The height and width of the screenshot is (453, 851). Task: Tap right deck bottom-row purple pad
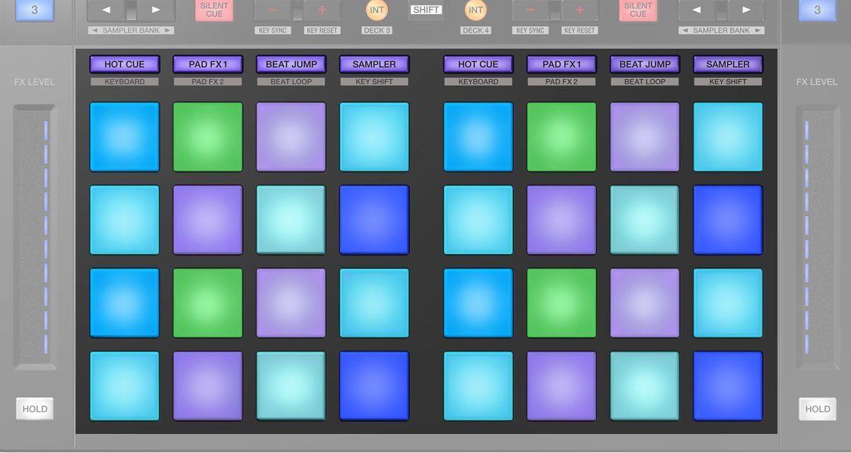[x=562, y=386]
